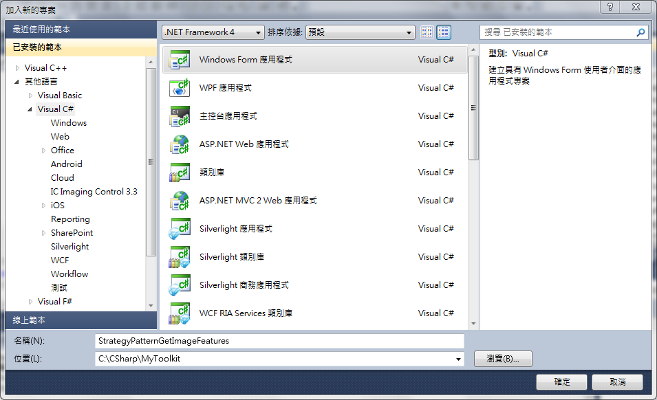The width and height of the screenshot is (657, 400).
Task: Click the 確定 button
Action: (x=561, y=382)
